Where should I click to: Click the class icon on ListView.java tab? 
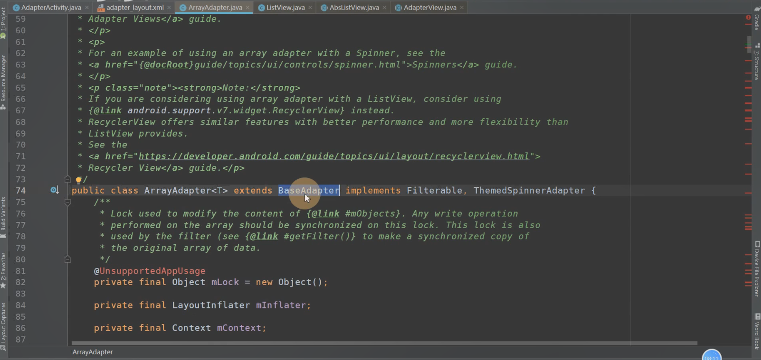click(x=261, y=8)
